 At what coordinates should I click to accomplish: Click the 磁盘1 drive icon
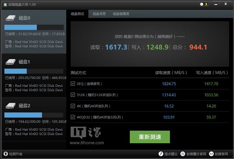11,62
